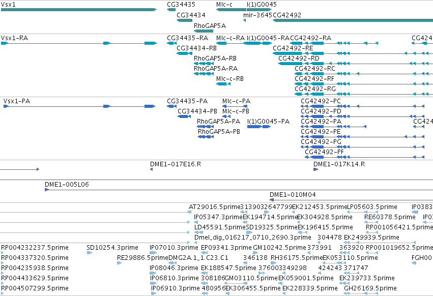The height and width of the screenshot is (296, 433).
Task: Select the RhoGAP5A-PB protein feature
Action: click(x=206, y=137)
